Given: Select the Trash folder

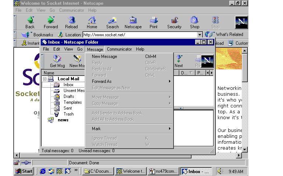Looking at the screenshot, I should (x=69, y=114).
